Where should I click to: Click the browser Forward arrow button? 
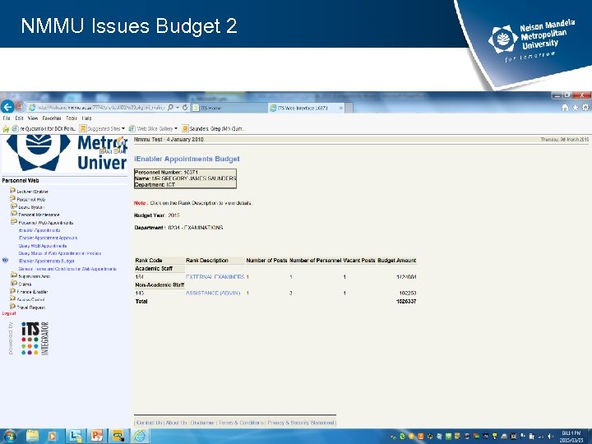(20, 107)
